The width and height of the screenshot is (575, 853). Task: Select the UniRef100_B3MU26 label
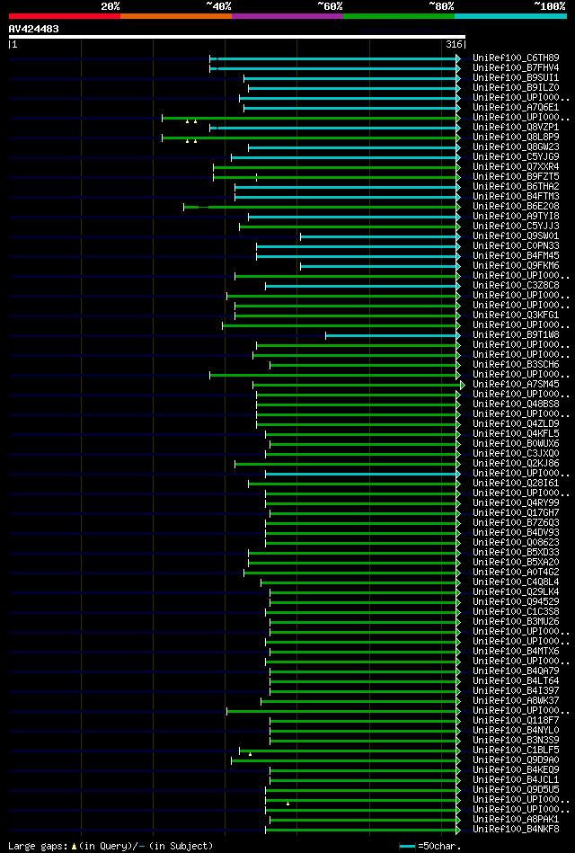pos(516,622)
